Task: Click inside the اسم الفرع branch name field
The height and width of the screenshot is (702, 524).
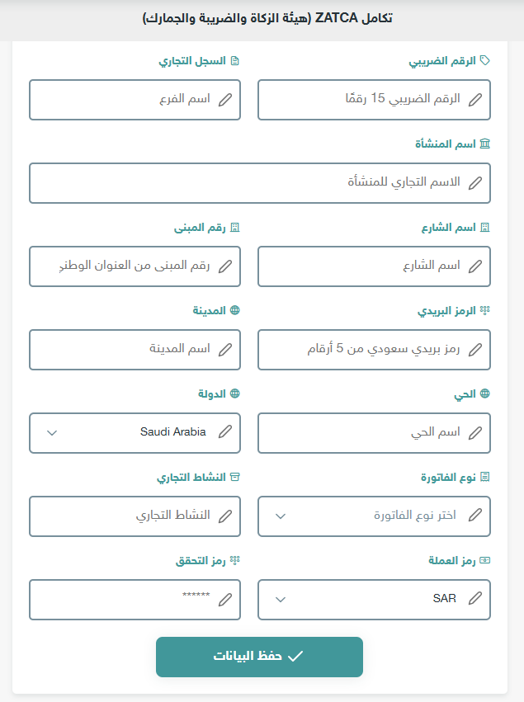Action: pos(135,99)
